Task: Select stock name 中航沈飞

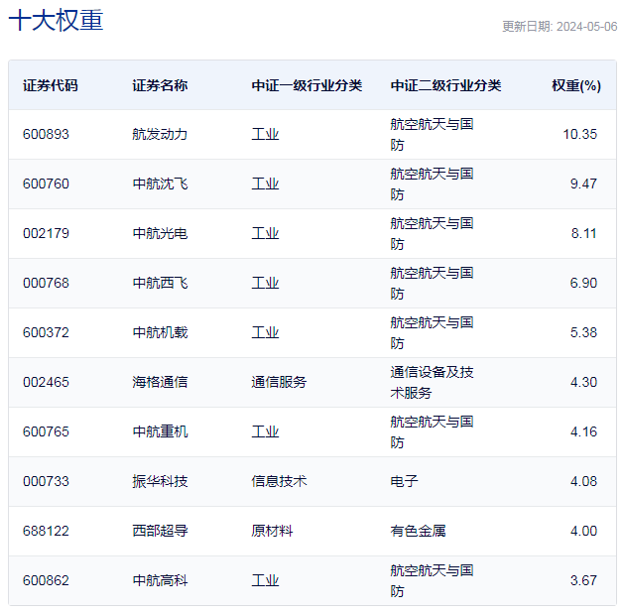Action: pos(160,184)
